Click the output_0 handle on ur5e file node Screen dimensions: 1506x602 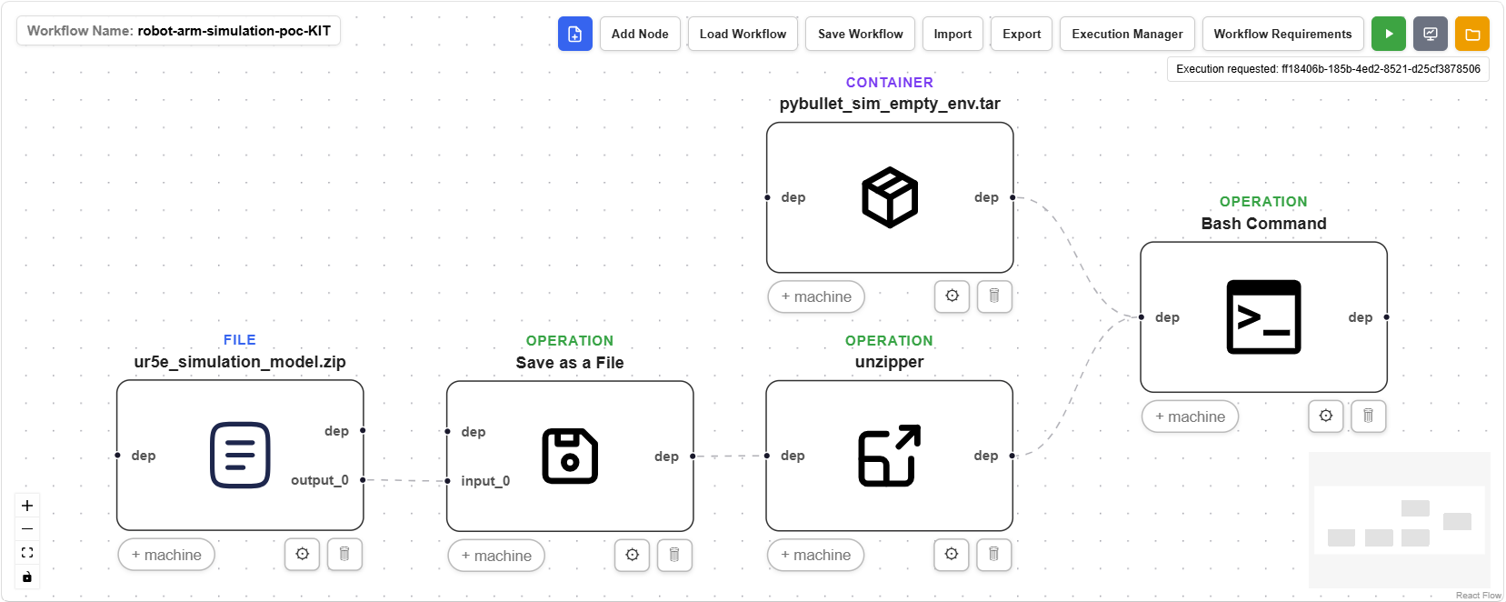pos(363,479)
